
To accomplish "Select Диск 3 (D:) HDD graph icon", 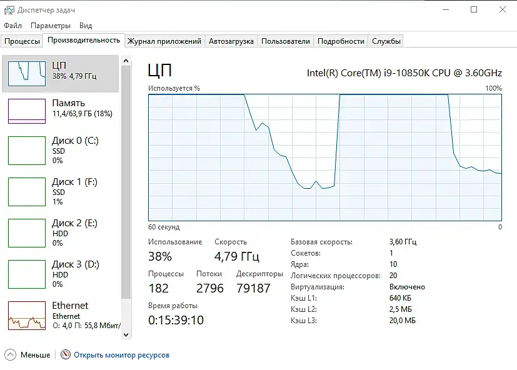I will (27, 274).
